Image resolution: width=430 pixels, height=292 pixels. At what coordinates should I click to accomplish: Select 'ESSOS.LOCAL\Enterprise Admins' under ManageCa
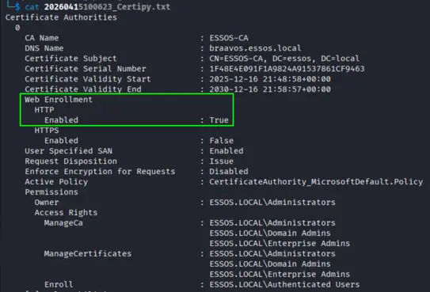pyautogui.click(x=280, y=244)
